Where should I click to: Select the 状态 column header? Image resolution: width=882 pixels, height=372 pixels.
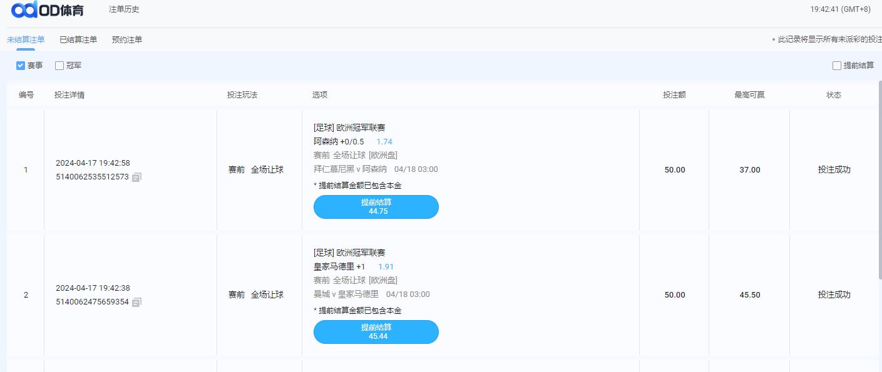834,95
